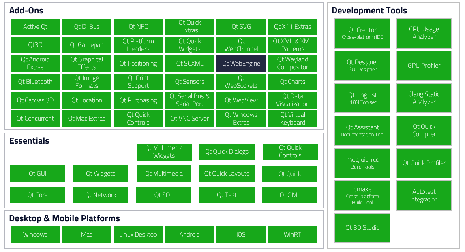Select the Qt GUI essential
Image resolution: width=465 pixels, height=252 pixels.
coord(38,174)
